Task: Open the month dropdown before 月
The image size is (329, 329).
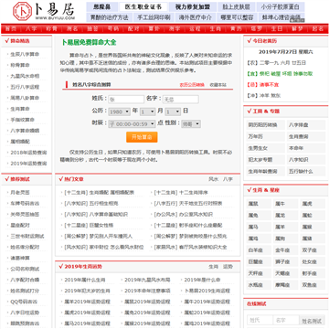Action: tap(147, 111)
